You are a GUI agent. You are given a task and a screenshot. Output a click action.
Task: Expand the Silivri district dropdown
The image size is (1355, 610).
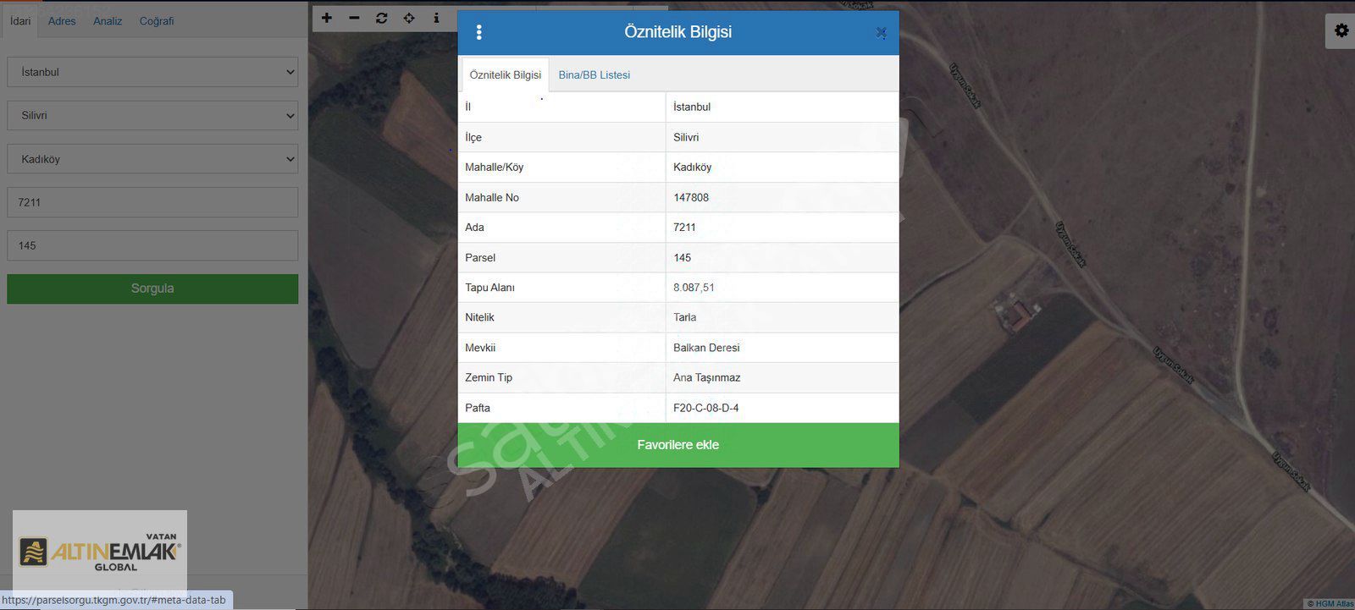[x=152, y=116]
